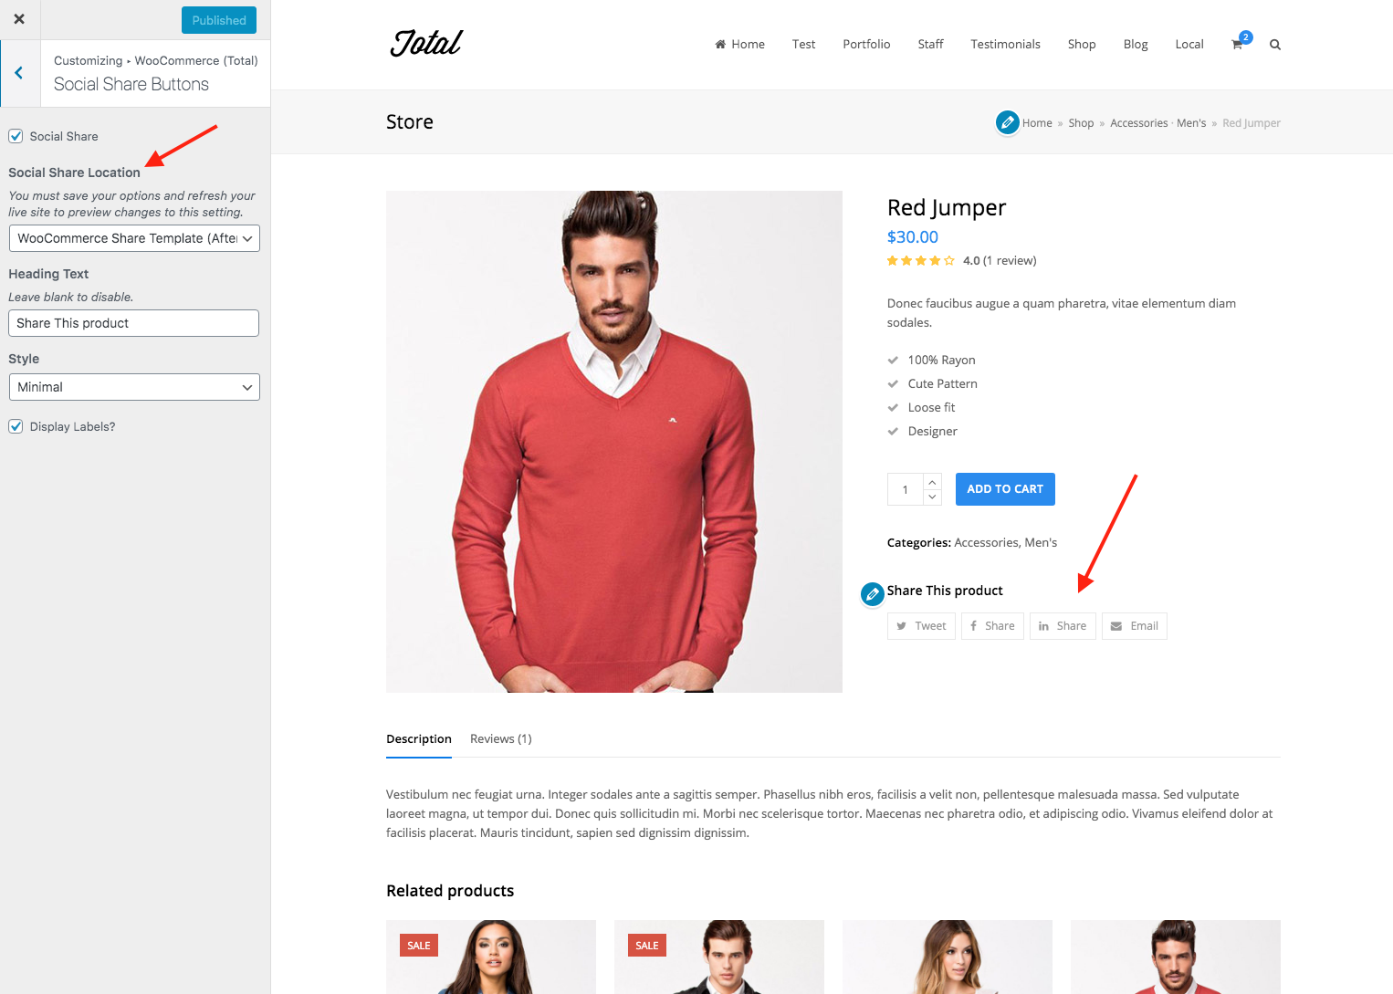Image resolution: width=1393 pixels, height=994 pixels.
Task: Share product via LinkedIn Share button
Action: coord(1063,626)
